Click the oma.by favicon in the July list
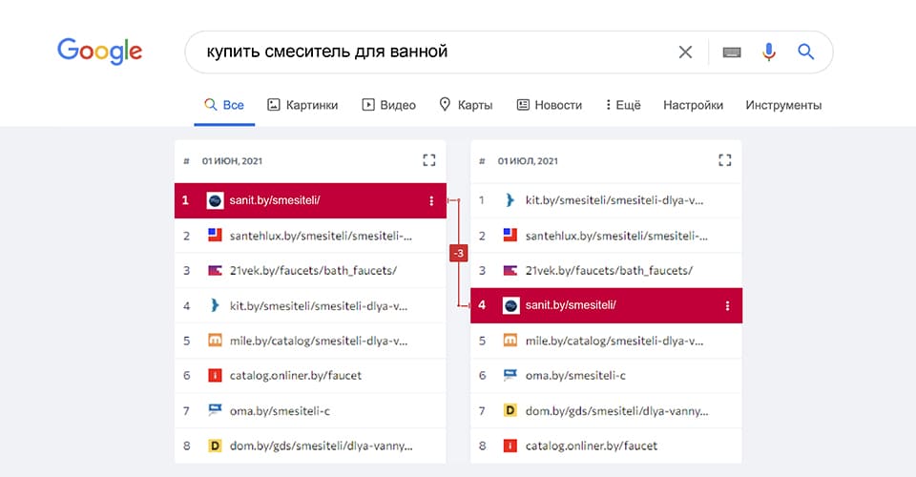This screenshot has height=477, width=916. [x=510, y=376]
